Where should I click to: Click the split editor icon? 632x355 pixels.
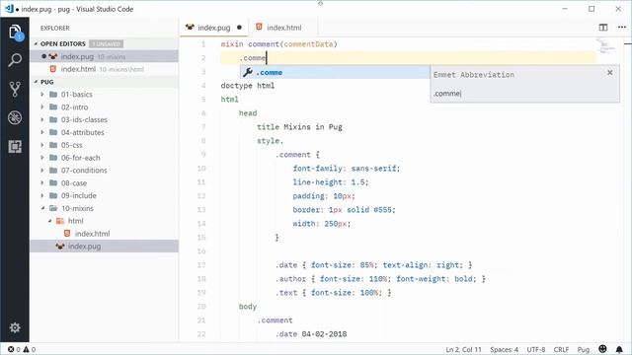point(603,28)
